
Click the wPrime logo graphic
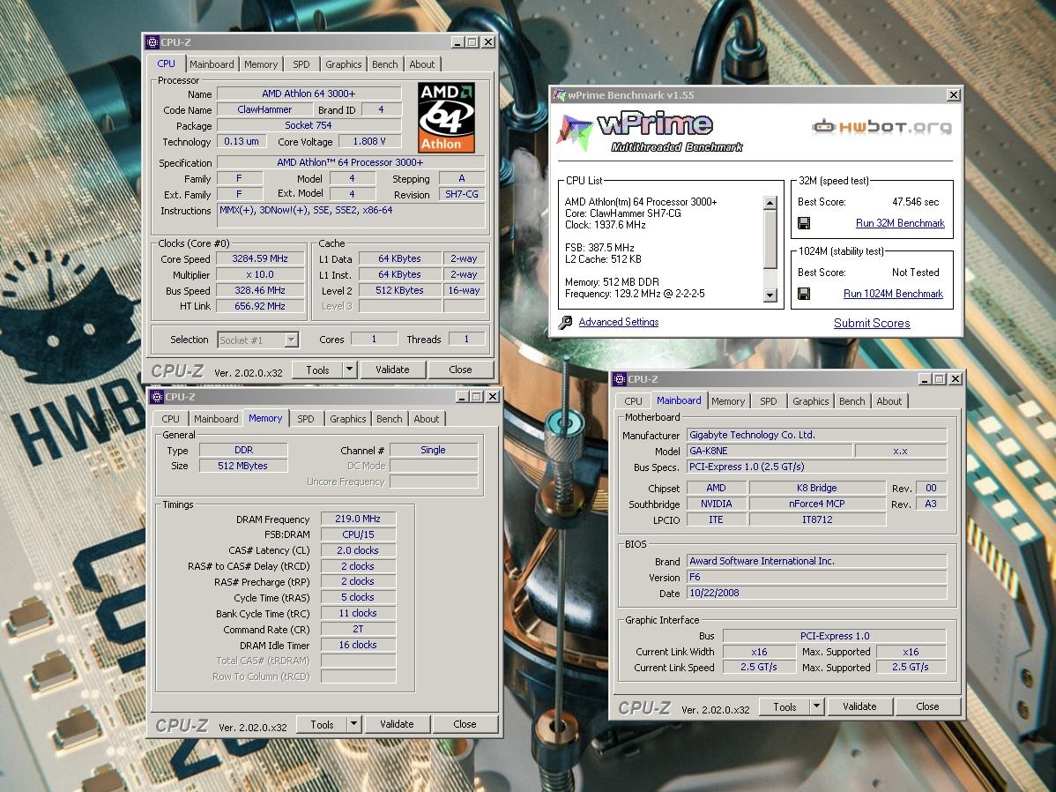(650, 133)
